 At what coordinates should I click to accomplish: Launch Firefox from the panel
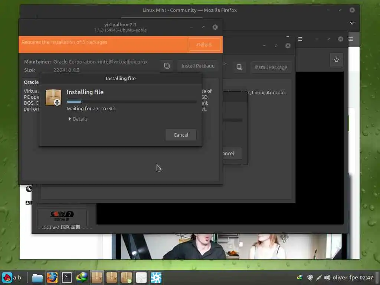[x=52, y=278]
